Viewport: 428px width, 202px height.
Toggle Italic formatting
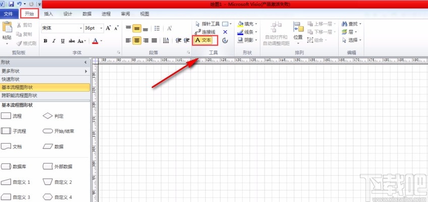click(54, 41)
